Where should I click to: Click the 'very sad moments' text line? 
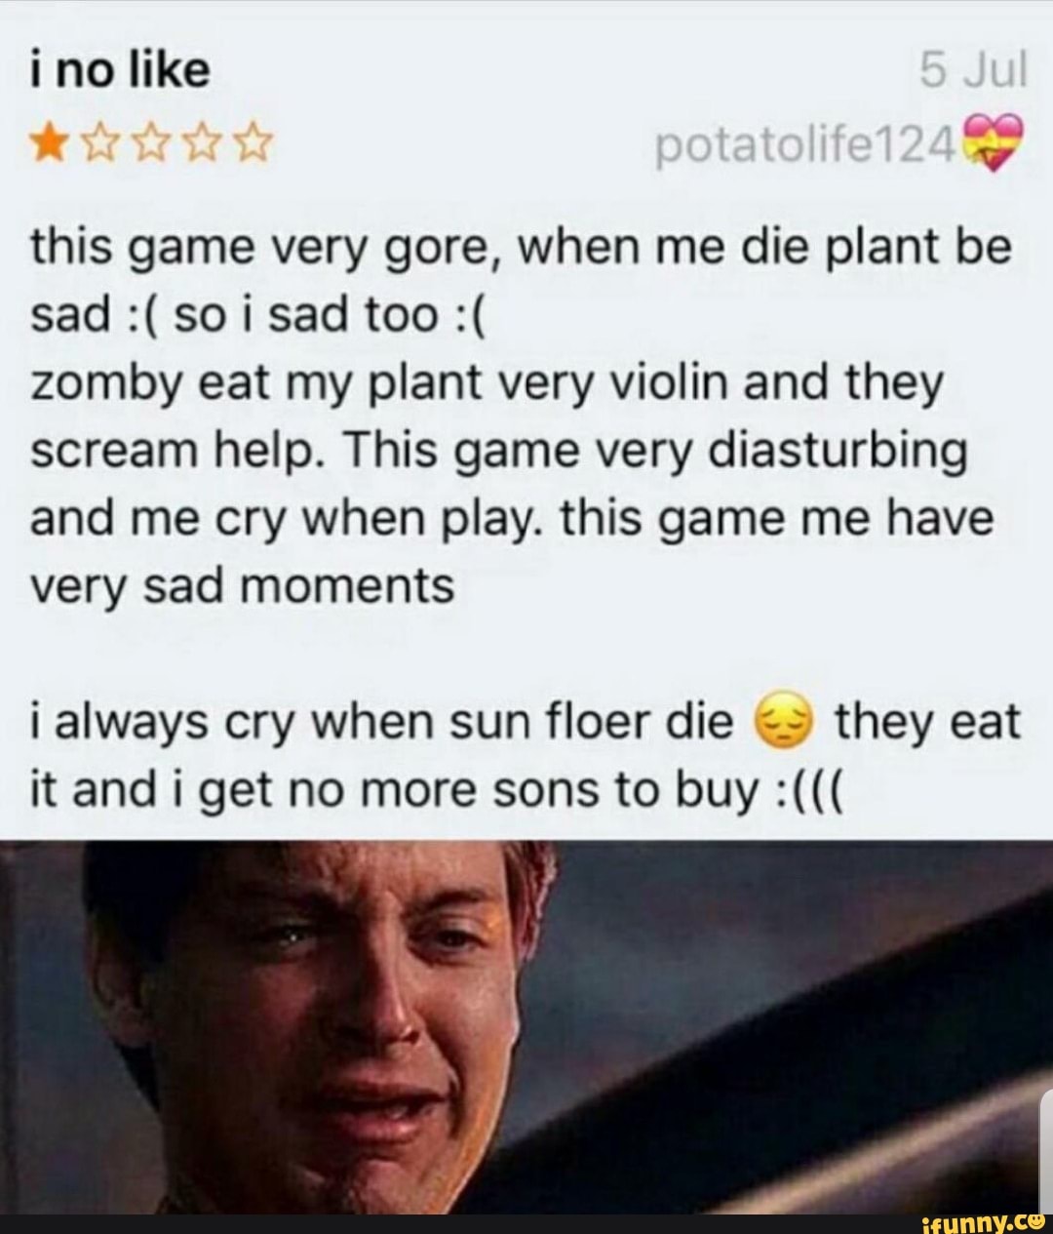pyautogui.click(x=243, y=587)
